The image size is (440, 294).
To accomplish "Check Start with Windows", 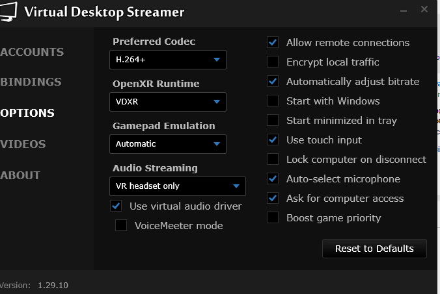I will pyautogui.click(x=273, y=101).
